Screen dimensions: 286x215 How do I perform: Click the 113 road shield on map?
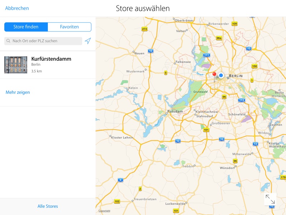pos(242,100)
